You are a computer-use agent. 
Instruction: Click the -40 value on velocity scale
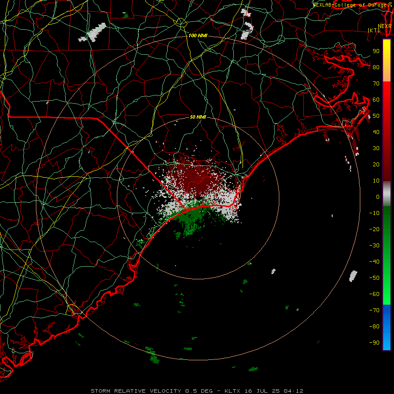coord(374,262)
